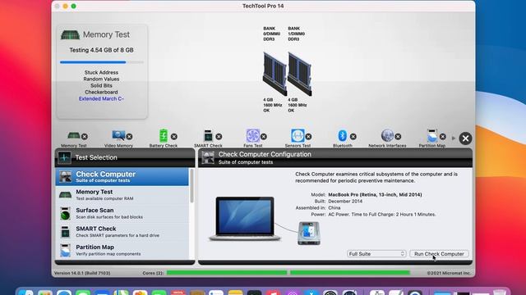526x295 pixels.
Task: Click the BANK 1/DIMM0 memory module graphic
Action: (x=299, y=74)
